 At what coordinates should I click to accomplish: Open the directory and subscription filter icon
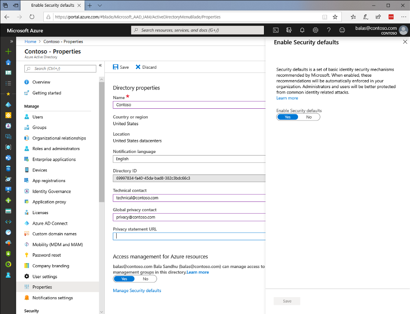pos(289,30)
